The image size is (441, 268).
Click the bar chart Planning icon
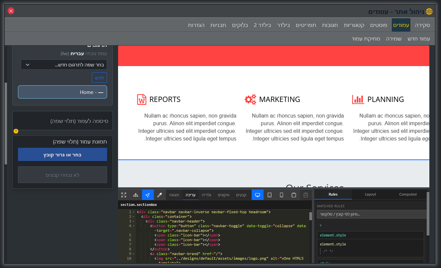pos(358,99)
